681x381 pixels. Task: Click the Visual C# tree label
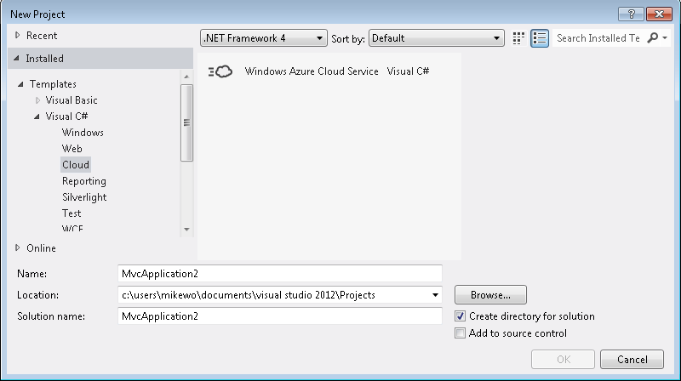point(66,117)
